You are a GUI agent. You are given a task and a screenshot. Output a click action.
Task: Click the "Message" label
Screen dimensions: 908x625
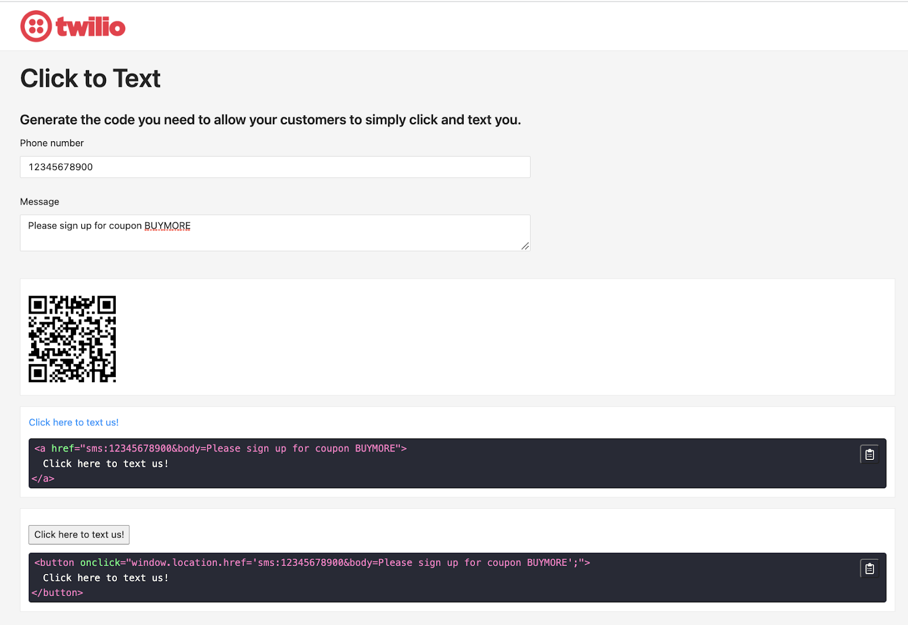[40, 201]
